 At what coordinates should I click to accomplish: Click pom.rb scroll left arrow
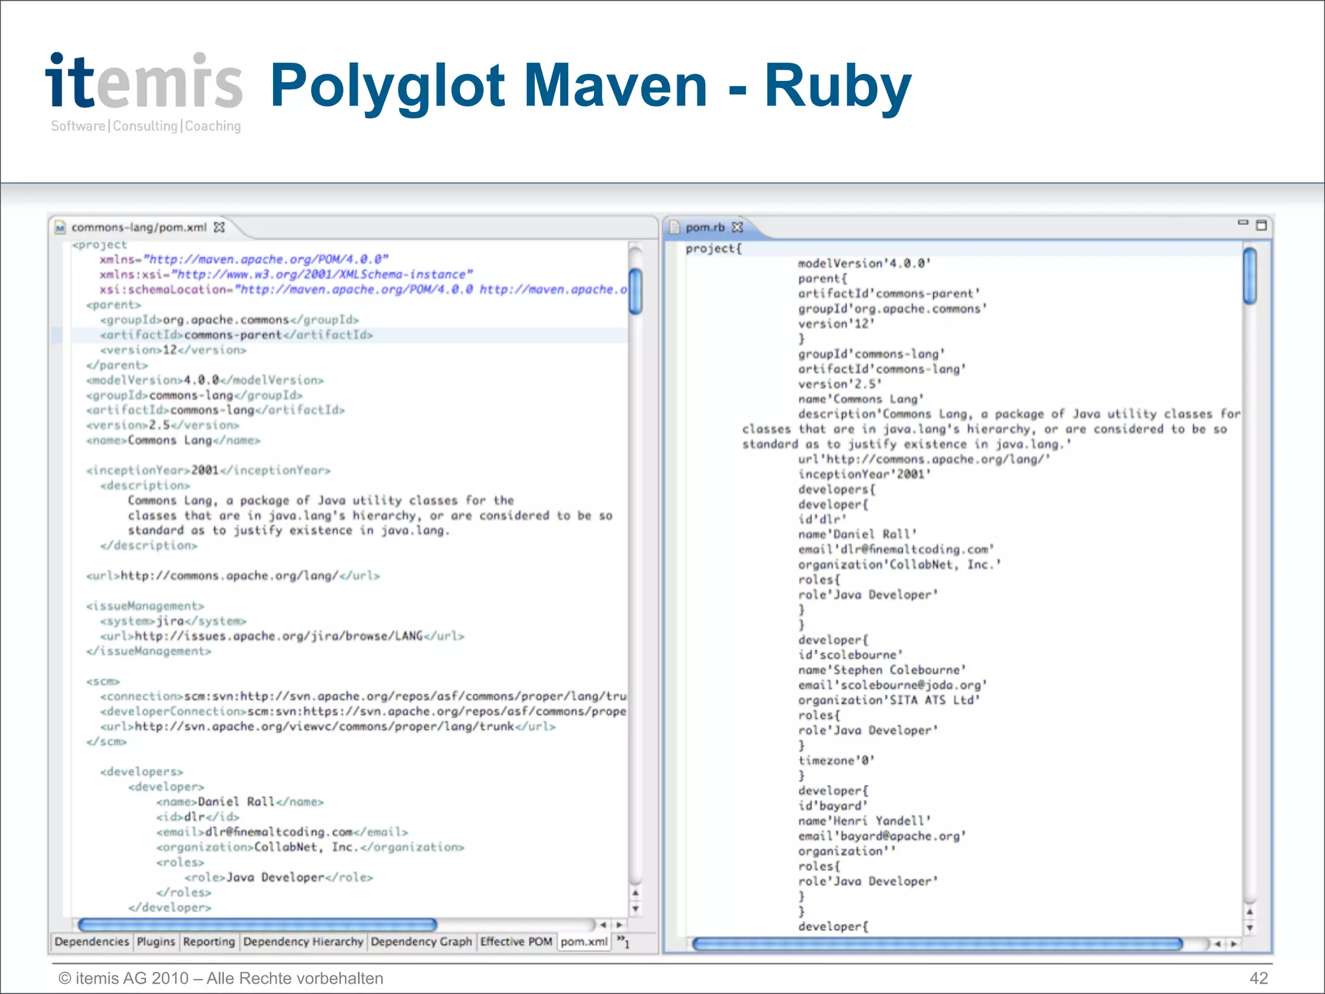coord(1217,944)
